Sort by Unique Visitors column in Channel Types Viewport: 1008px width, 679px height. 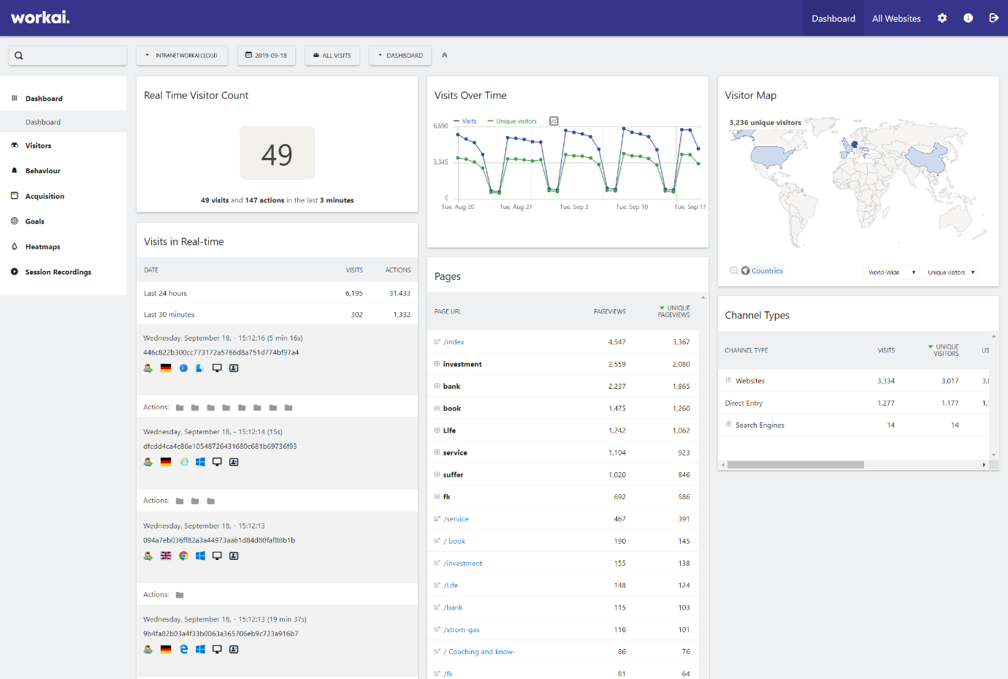(944, 350)
